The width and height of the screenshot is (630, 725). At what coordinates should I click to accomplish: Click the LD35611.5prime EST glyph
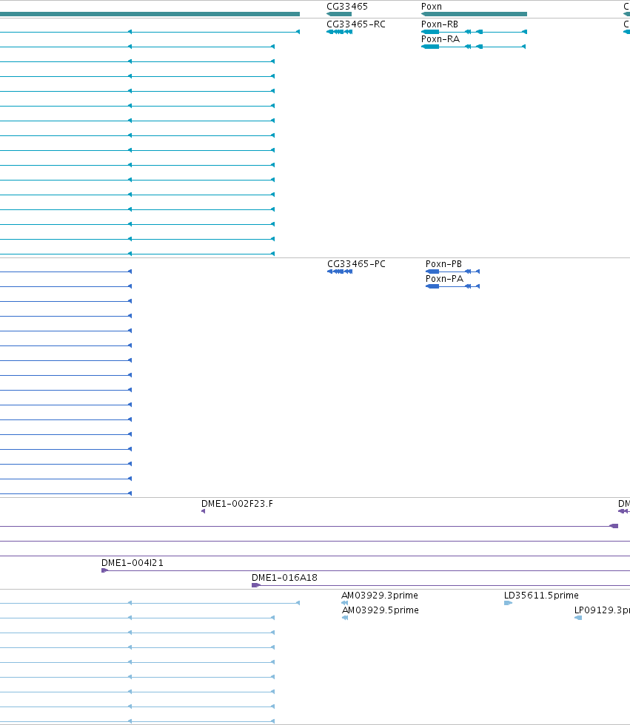508,603
